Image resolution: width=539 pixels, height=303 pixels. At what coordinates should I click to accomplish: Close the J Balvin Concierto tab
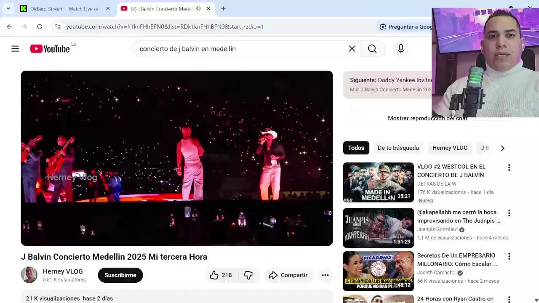click(208, 8)
